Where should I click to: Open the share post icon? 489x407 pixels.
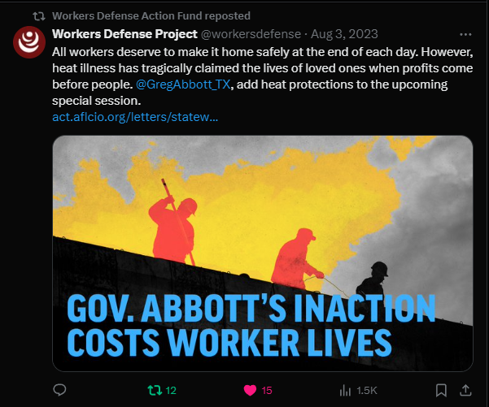[x=465, y=390]
